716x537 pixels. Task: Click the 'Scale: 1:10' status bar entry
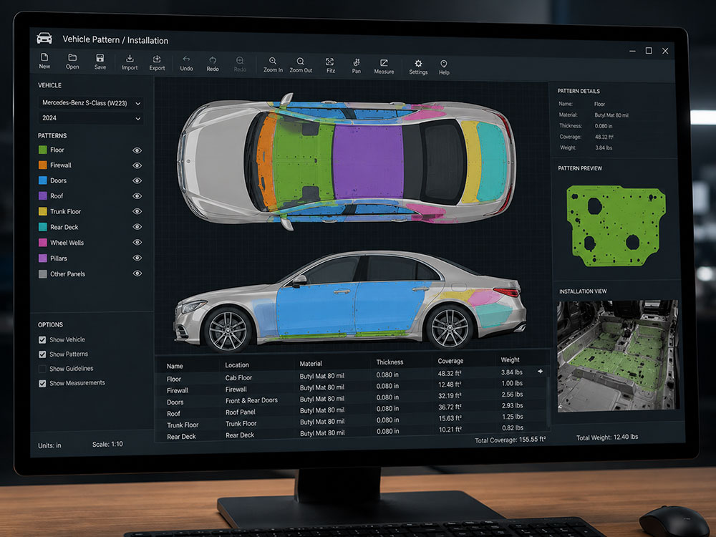tap(107, 445)
